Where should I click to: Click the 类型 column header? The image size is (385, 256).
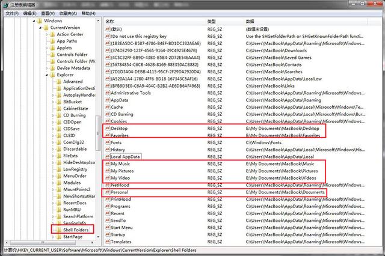click(225, 22)
